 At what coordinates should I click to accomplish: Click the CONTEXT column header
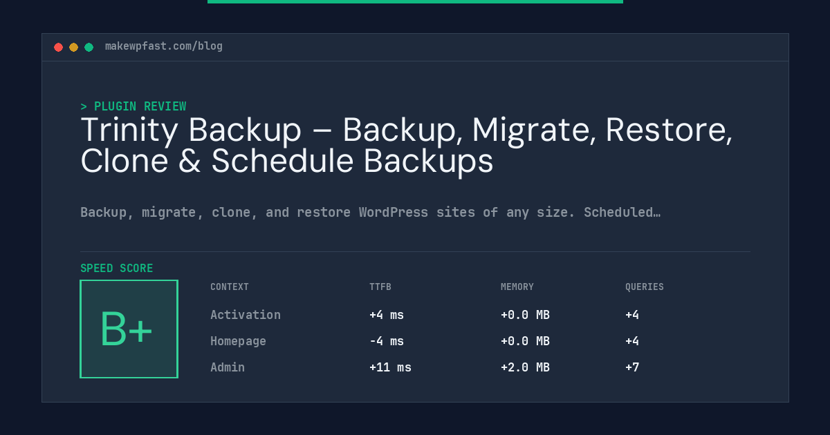point(230,287)
